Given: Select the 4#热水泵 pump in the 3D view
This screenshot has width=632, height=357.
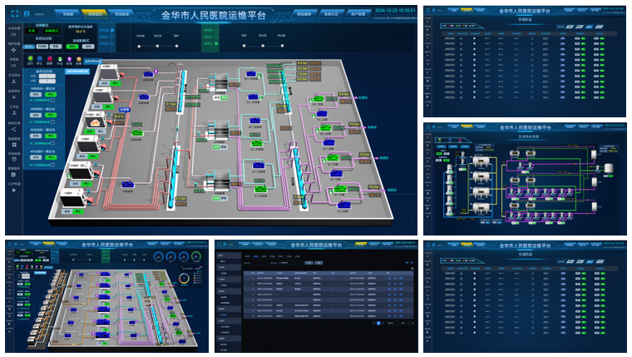Looking at the screenshot, I should (148, 74).
